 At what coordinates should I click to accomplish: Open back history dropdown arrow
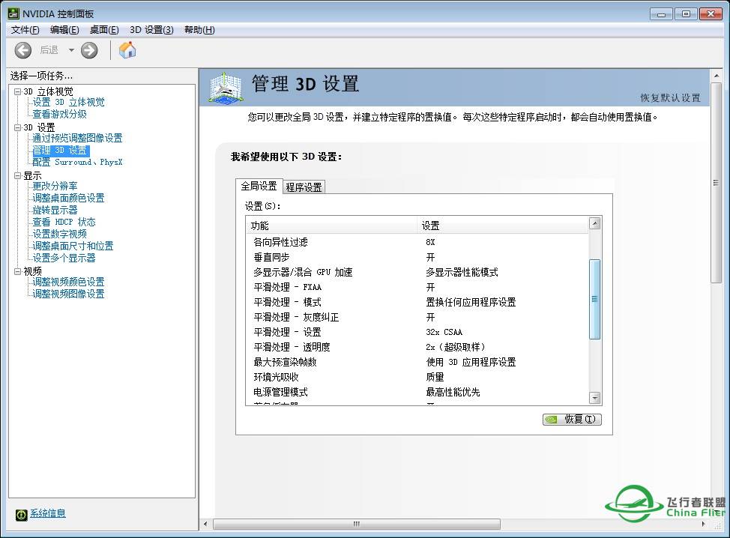tap(71, 49)
